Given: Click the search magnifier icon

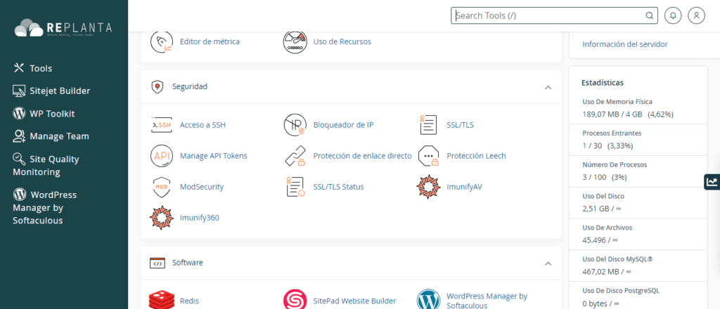Looking at the screenshot, I should (x=649, y=15).
